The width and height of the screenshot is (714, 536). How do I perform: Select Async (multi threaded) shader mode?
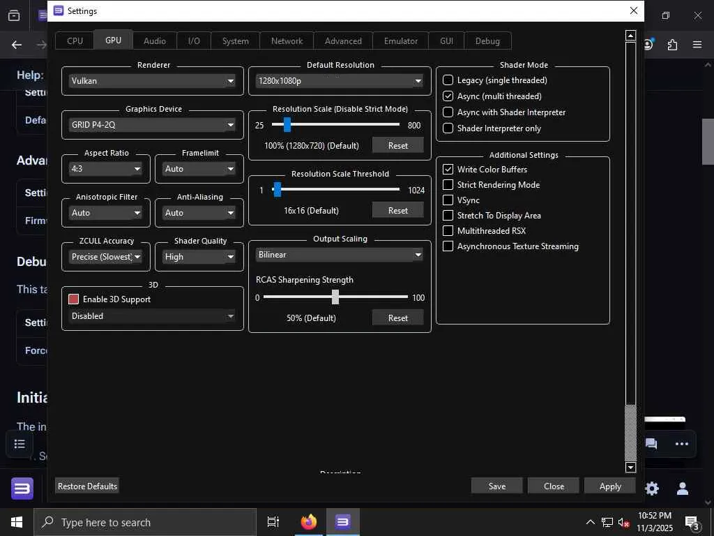click(x=448, y=96)
